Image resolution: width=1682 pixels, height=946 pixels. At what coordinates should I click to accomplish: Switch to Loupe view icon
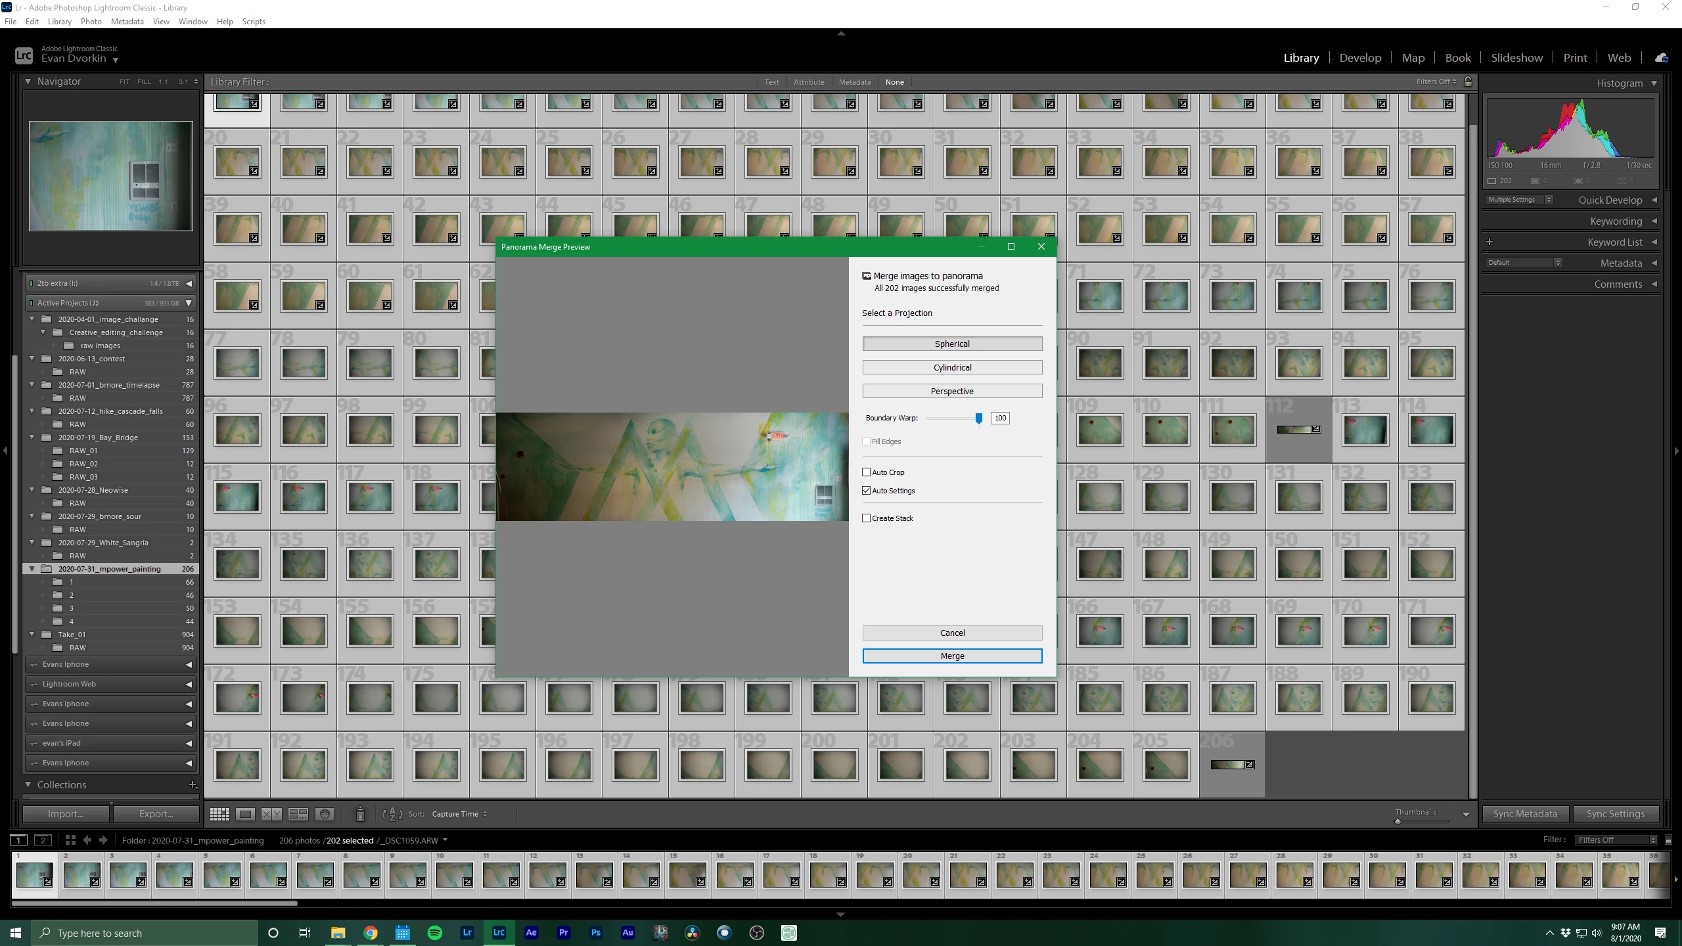pyautogui.click(x=245, y=814)
